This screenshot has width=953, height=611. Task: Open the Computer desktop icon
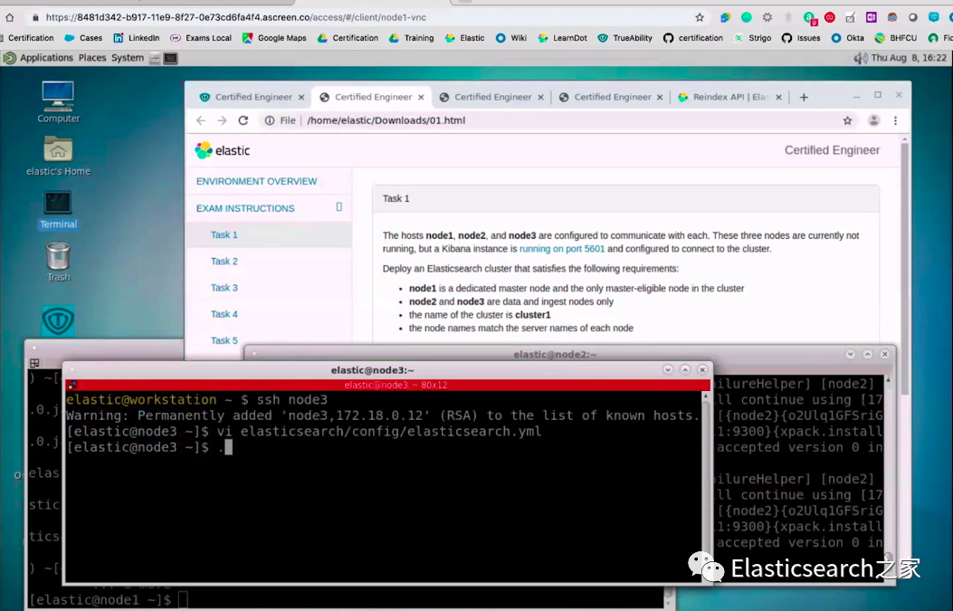click(x=58, y=100)
